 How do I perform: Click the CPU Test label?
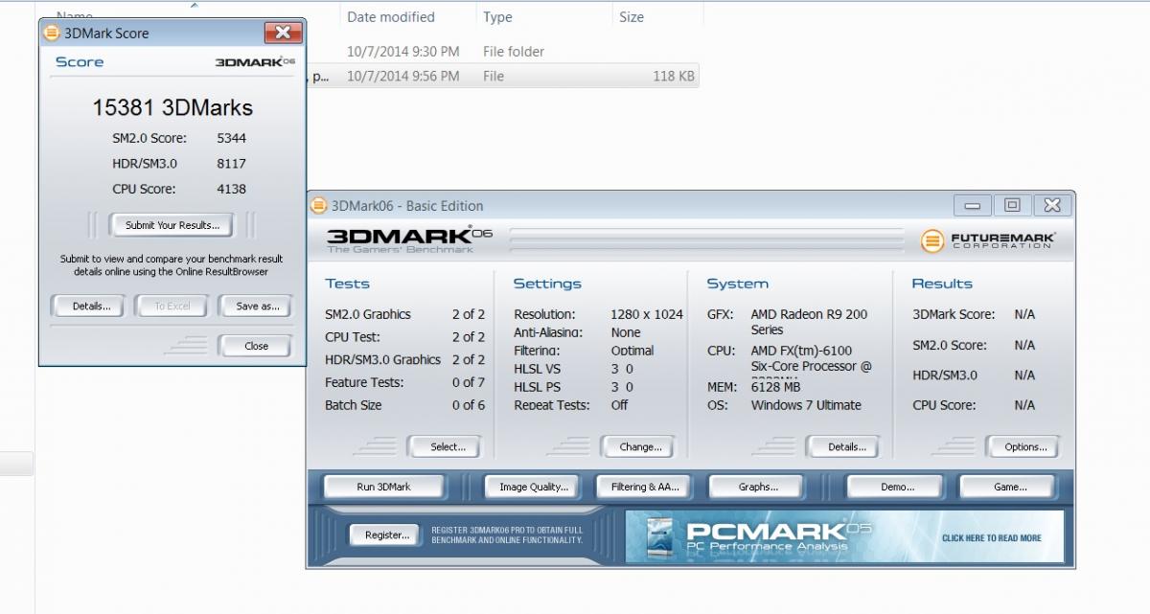(x=353, y=337)
